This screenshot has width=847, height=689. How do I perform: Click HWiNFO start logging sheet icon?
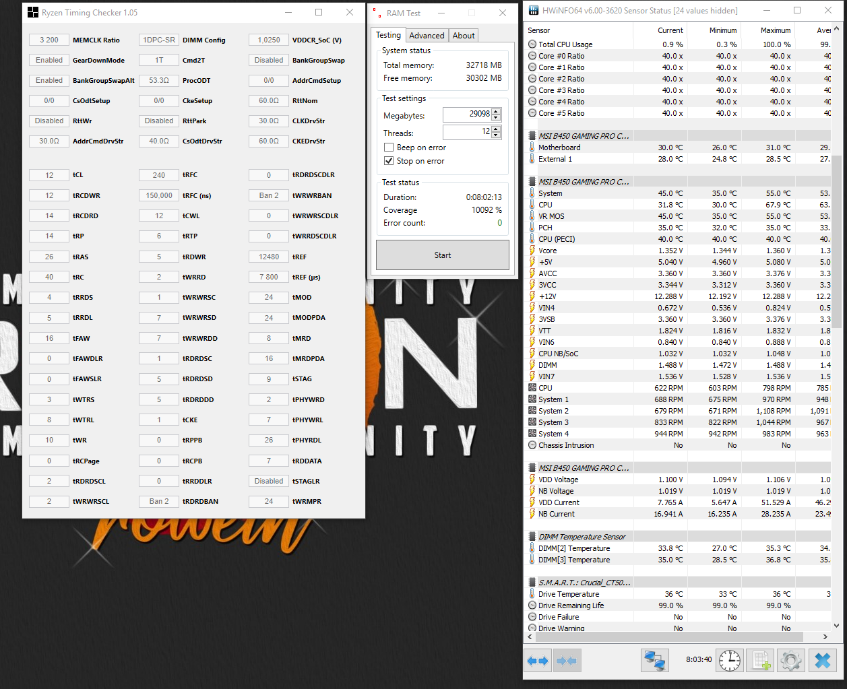tap(761, 661)
